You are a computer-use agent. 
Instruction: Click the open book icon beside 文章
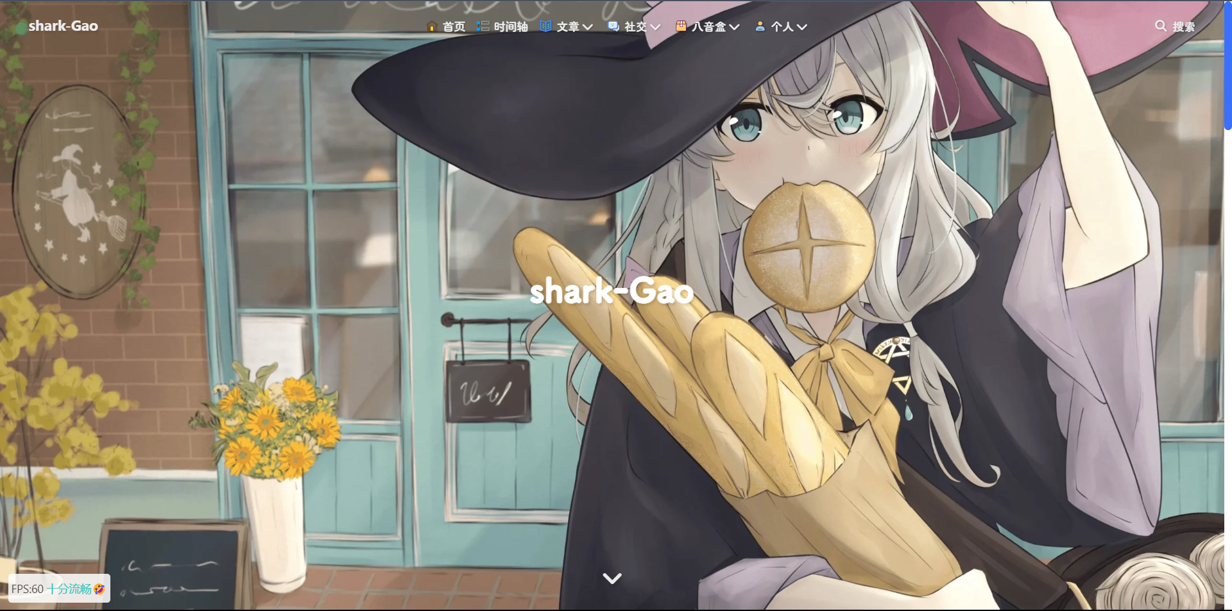[545, 26]
